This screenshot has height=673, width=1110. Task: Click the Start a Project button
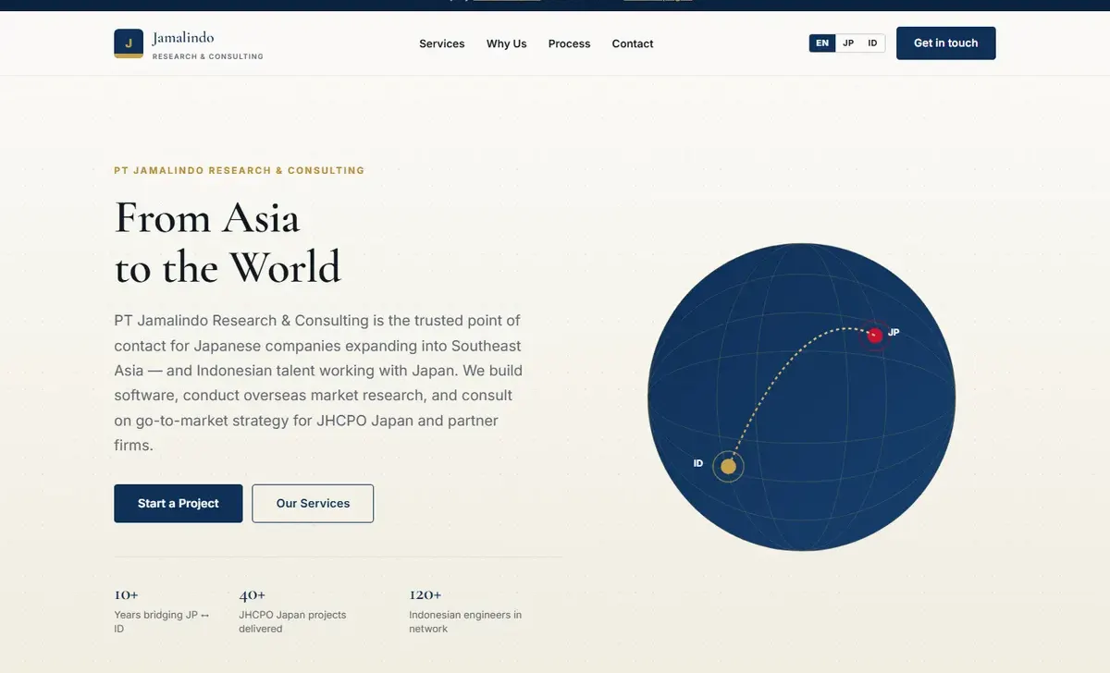pos(179,504)
